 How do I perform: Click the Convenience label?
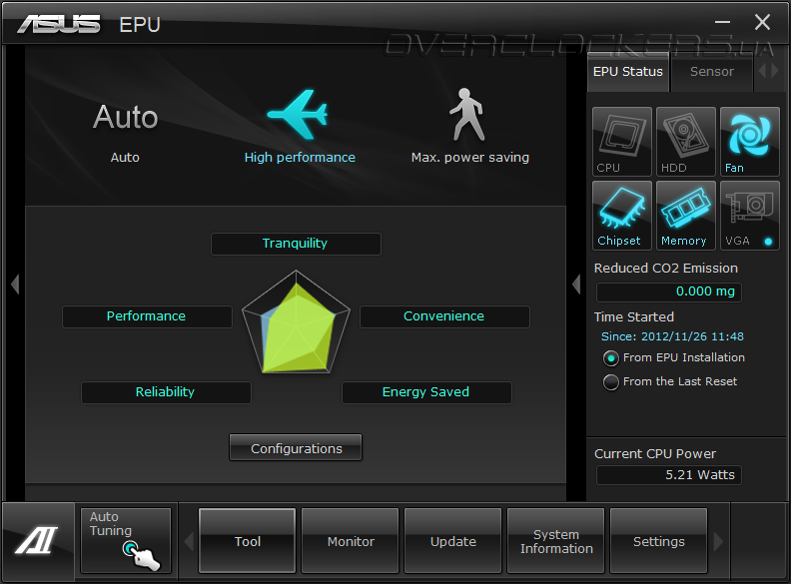click(x=444, y=316)
